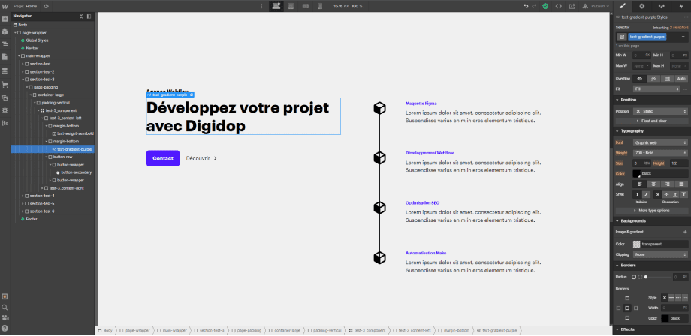Viewport: 691px width, 336px height.
Task: Switch to Interactions lightning tab
Action: [x=680, y=6]
